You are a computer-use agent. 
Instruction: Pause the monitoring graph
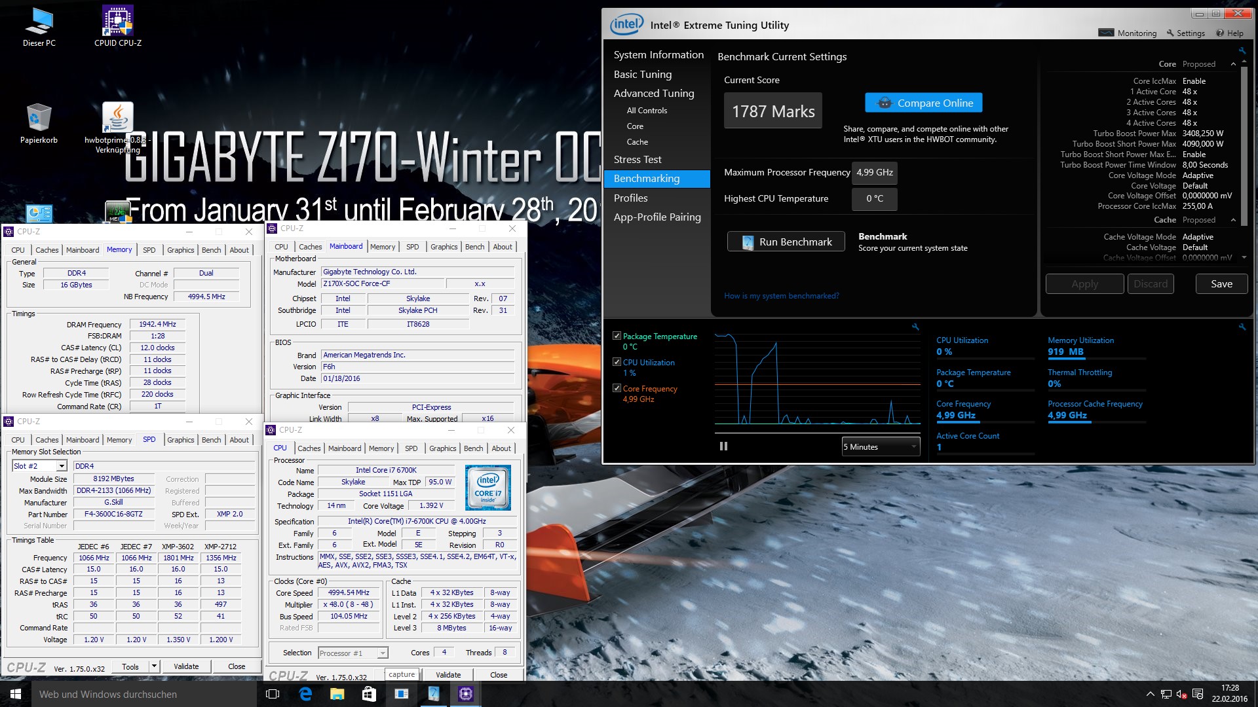[x=723, y=446]
